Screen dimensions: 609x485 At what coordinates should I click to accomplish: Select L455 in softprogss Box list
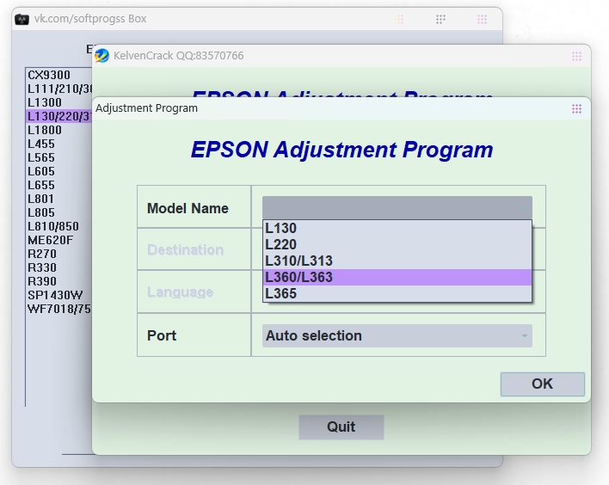(59, 144)
